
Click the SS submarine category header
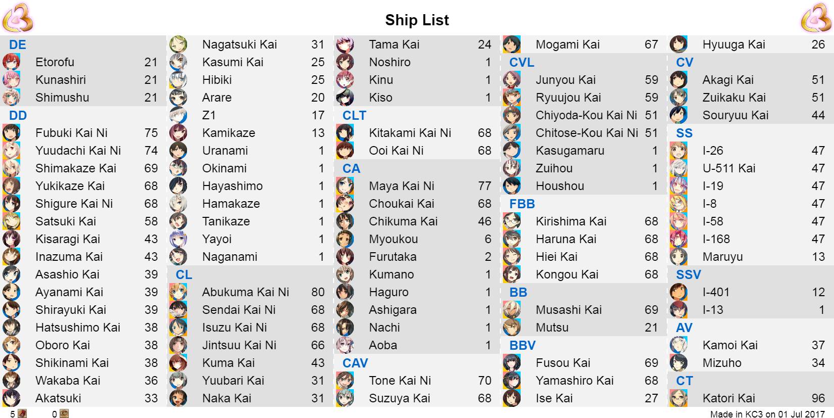(x=684, y=133)
